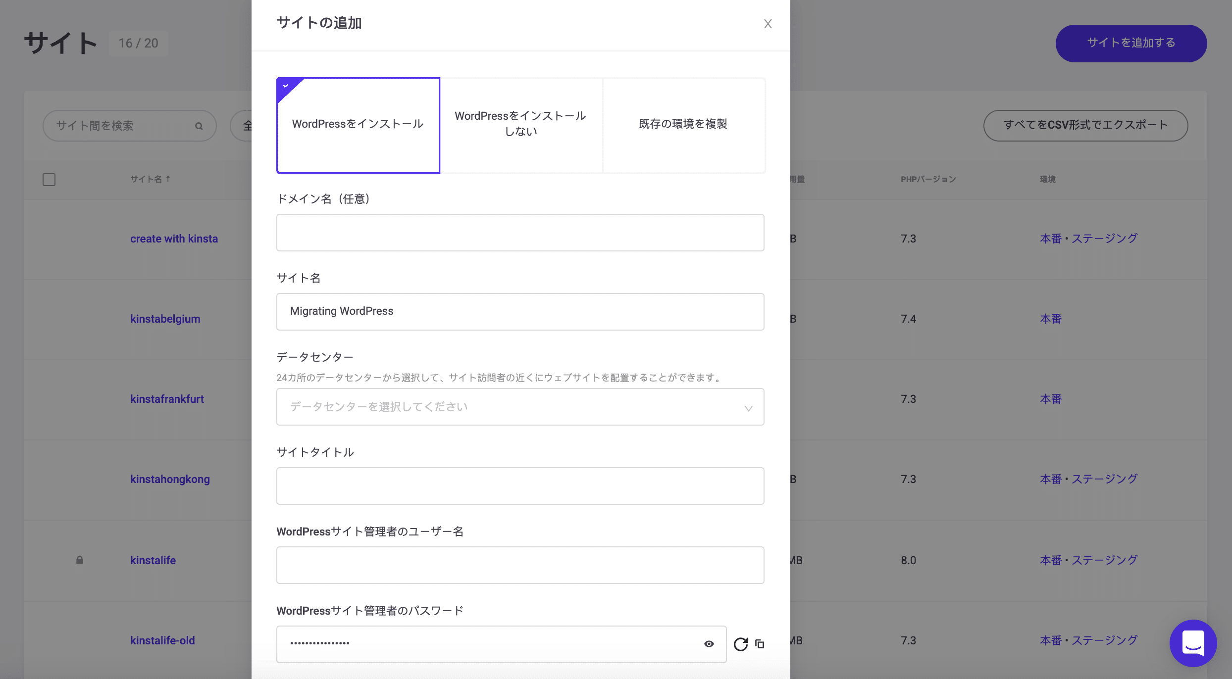This screenshot has width=1232, height=679.
Task: Open the データセンター selection dropdown
Action: [x=520, y=407]
